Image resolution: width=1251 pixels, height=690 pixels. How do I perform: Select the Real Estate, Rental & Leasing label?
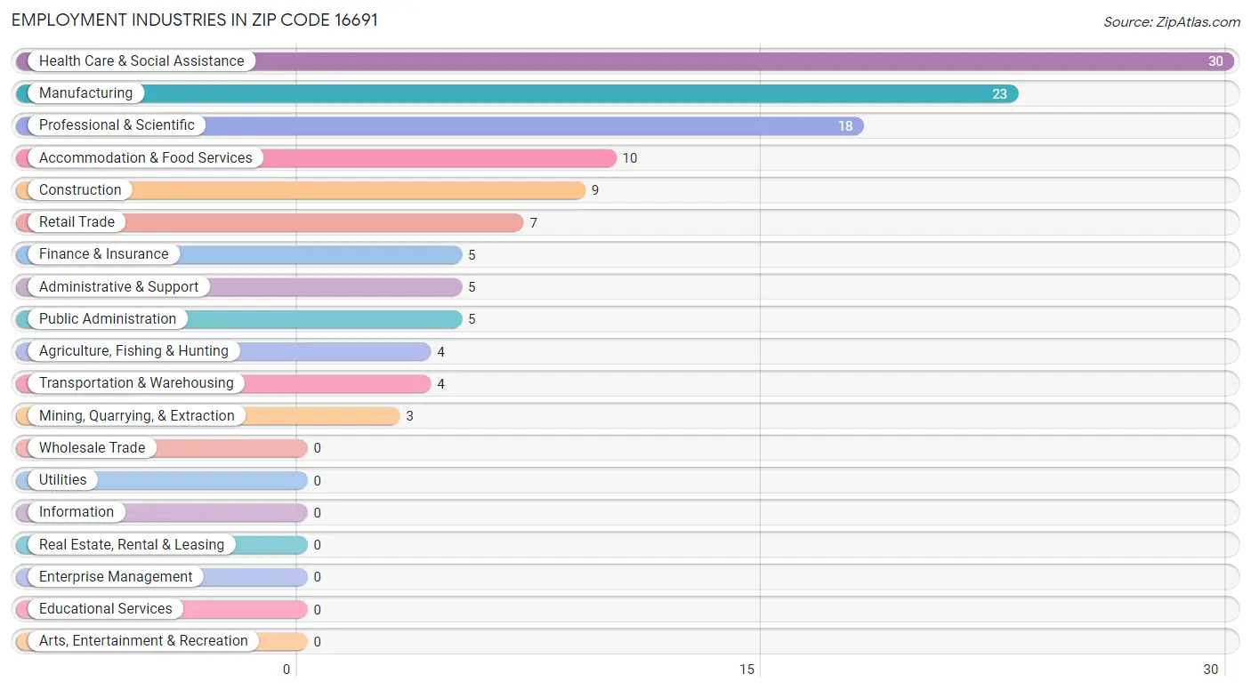132,545
